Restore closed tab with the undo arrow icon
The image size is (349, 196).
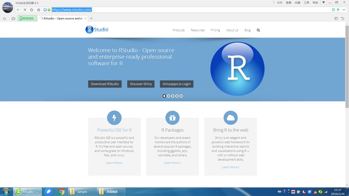click(343, 19)
